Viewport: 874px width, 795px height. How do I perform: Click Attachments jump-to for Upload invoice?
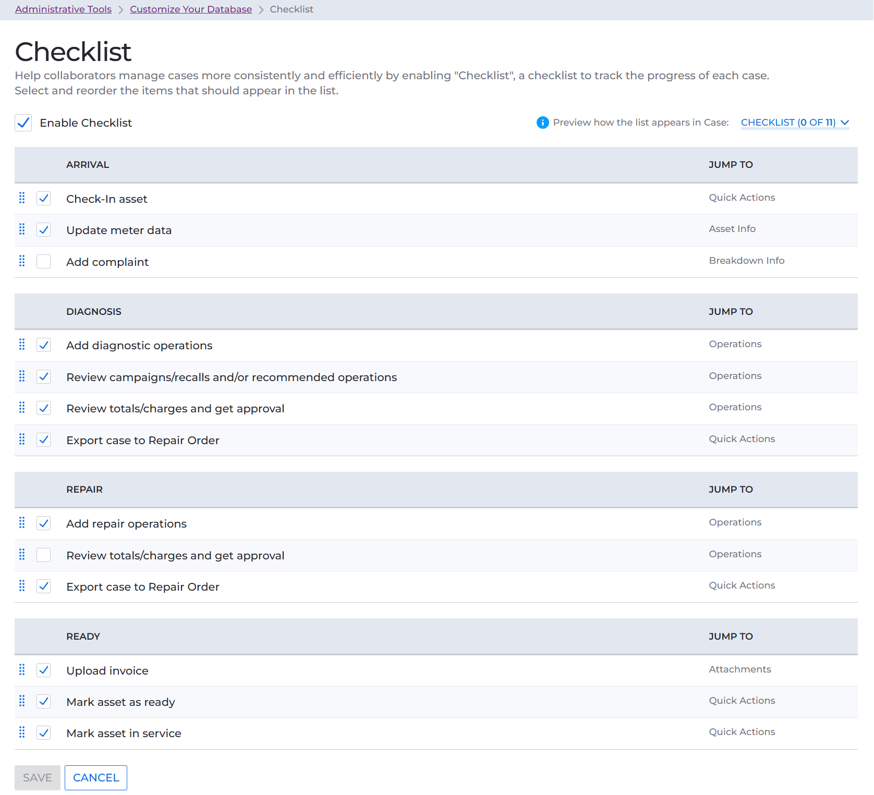(739, 669)
